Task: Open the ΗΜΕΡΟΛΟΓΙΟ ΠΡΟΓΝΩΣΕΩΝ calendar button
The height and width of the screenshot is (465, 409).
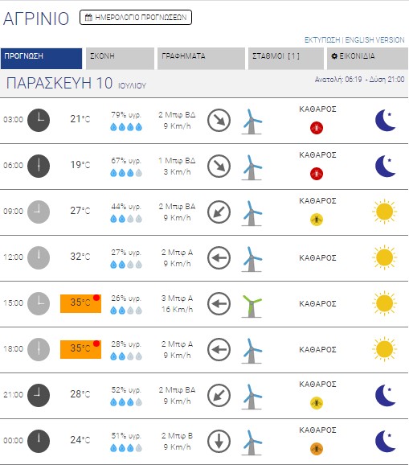Action: (x=136, y=18)
